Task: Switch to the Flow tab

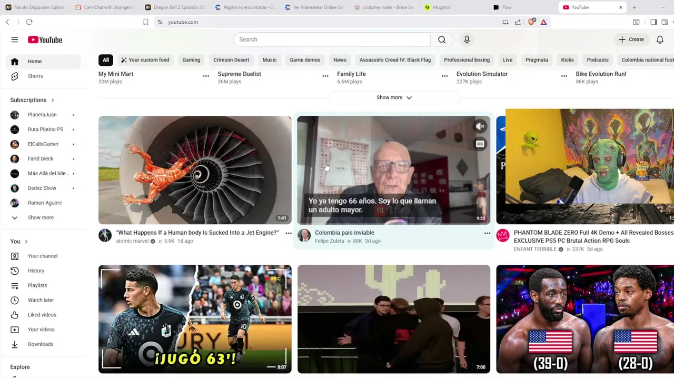Action: pyautogui.click(x=523, y=7)
